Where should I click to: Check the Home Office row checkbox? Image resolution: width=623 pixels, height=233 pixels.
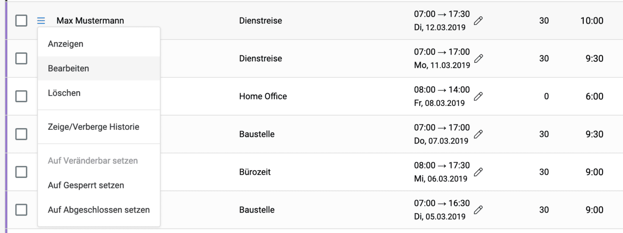tap(21, 96)
